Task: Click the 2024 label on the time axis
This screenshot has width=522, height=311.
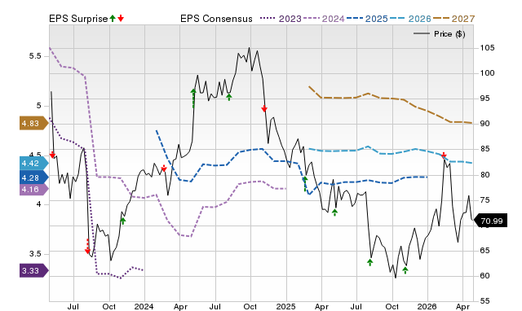Action: coord(144,306)
